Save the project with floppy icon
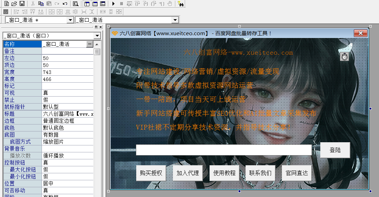This screenshot has width=379, height=197. pyautogui.click(x=22, y=3)
